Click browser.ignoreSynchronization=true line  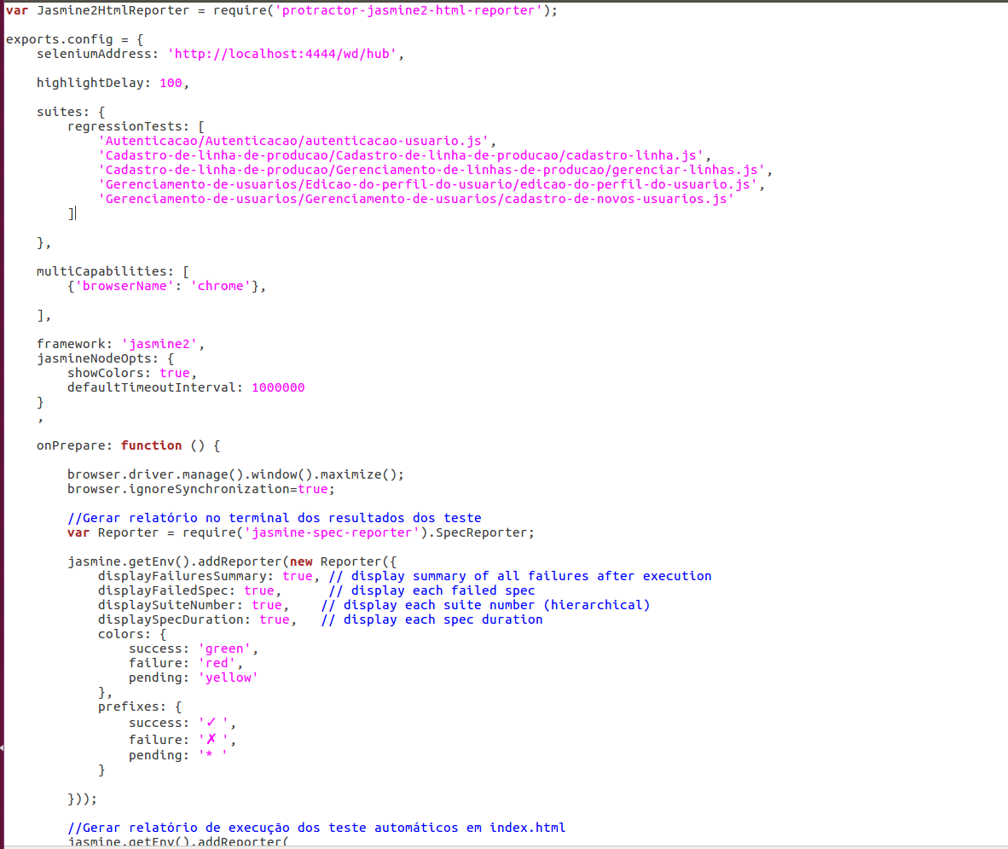pos(201,490)
